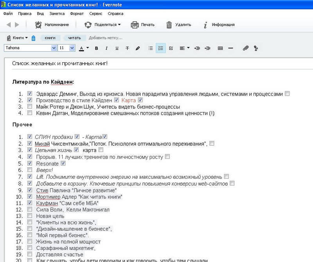Increase the indent with the indent icon
This screenshot has height=262, width=313.
point(207,48)
